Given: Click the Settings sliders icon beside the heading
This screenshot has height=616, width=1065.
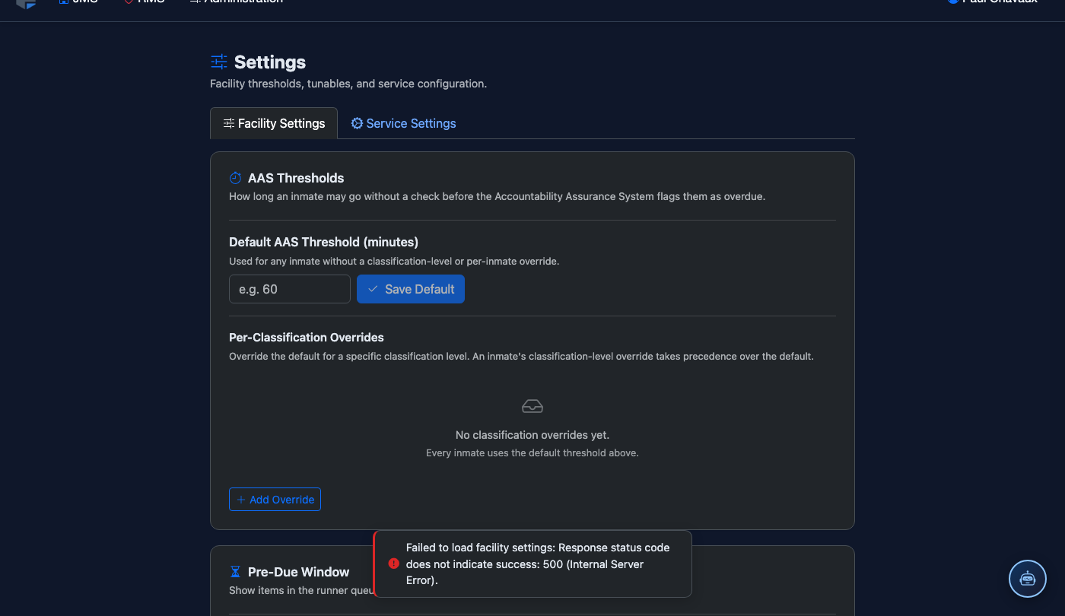Looking at the screenshot, I should (219, 62).
